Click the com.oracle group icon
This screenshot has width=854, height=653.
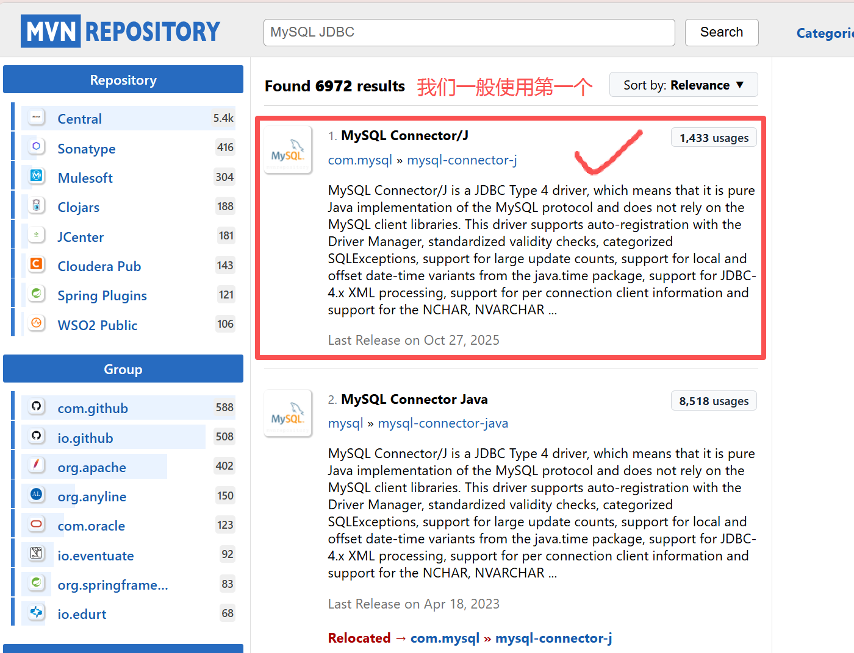(x=37, y=524)
